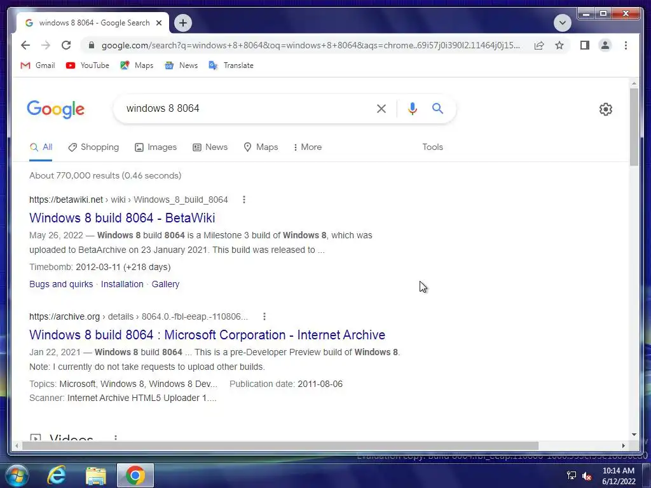Switch to the News results tab
Screen dimensions: 651x488
tap(210, 147)
